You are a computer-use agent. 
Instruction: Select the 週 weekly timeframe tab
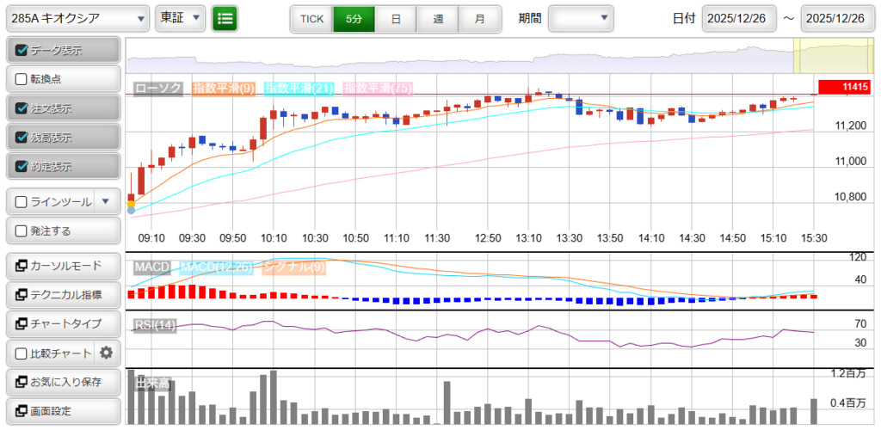tap(438, 18)
